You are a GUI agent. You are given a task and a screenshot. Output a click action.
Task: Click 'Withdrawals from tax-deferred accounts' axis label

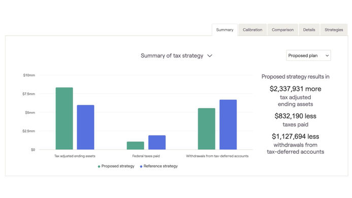pyautogui.click(x=217, y=156)
